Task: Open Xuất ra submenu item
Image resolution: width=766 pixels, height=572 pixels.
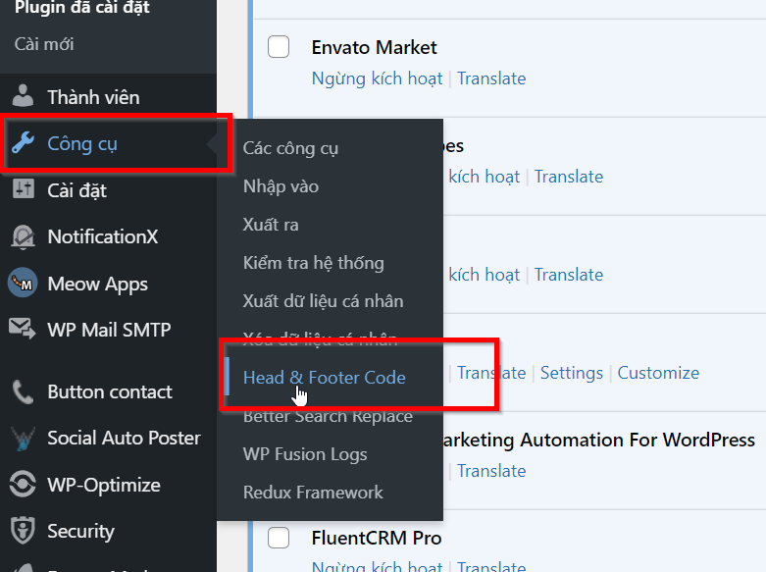Action: click(x=271, y=225)
